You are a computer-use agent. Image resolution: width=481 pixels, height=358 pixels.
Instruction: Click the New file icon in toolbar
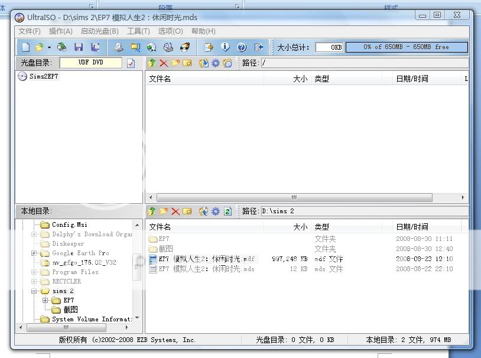25,47
